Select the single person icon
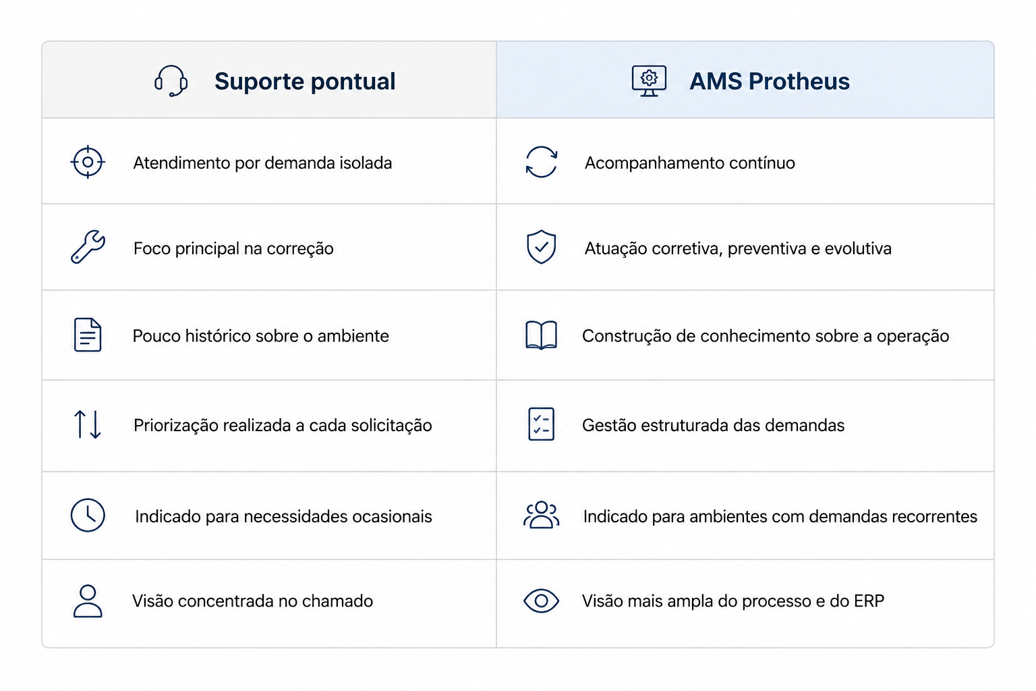 tap(88, 601)
